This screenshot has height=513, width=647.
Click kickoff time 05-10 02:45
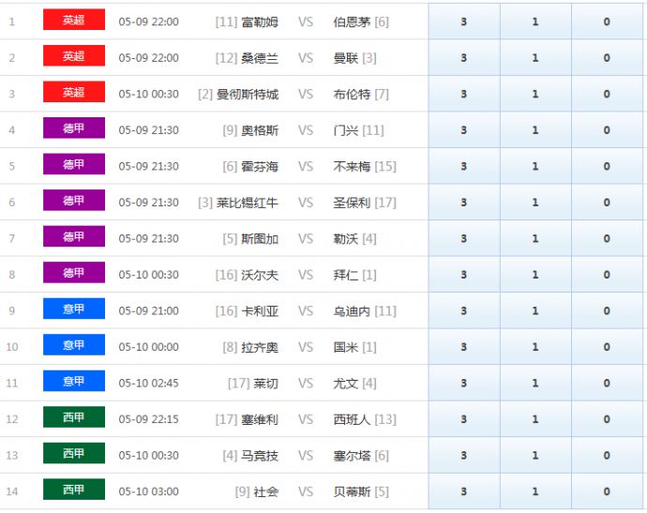(x=148, y=383)
